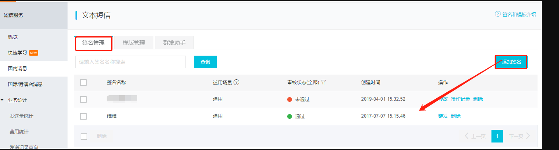Open the 审核状态 filter funnel icon

pyautogui.click(x=323, y=82)
